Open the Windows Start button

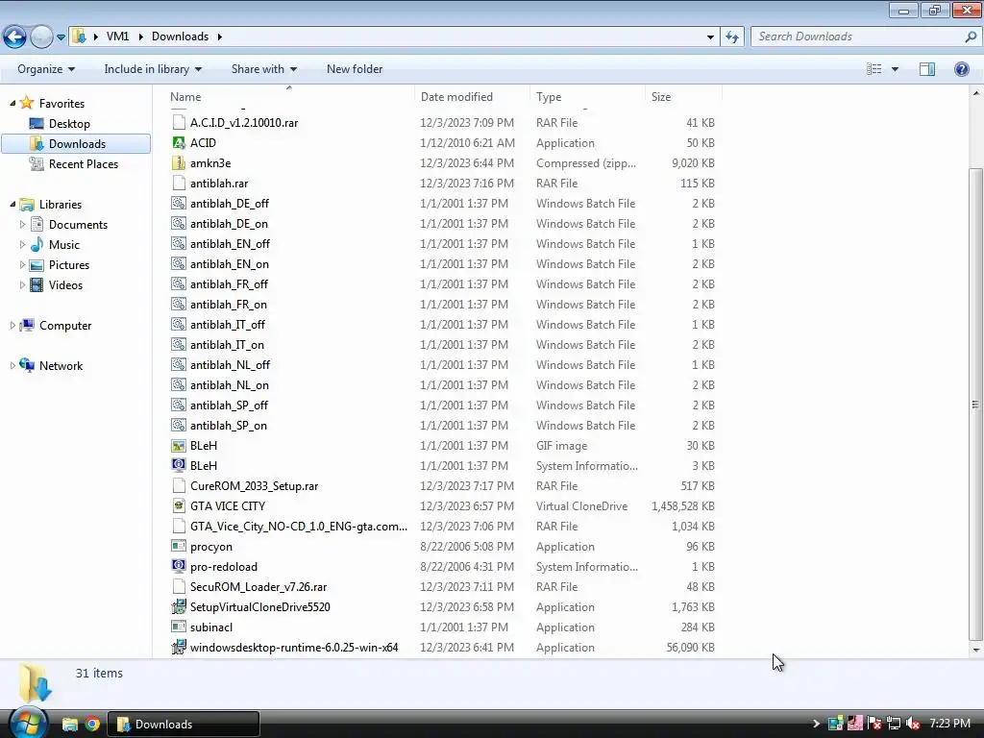pos(28,723)
